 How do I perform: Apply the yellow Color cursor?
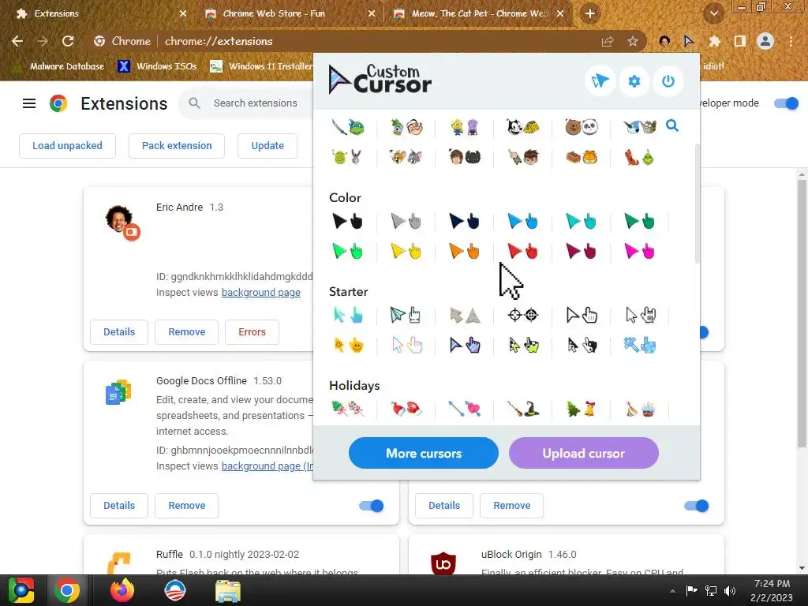(x=406, y=252)
